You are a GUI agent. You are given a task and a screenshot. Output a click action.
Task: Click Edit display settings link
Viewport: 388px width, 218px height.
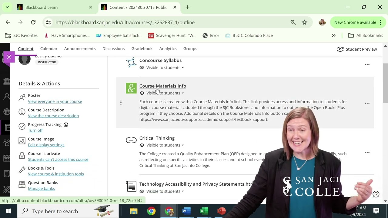tap(46, 145)
